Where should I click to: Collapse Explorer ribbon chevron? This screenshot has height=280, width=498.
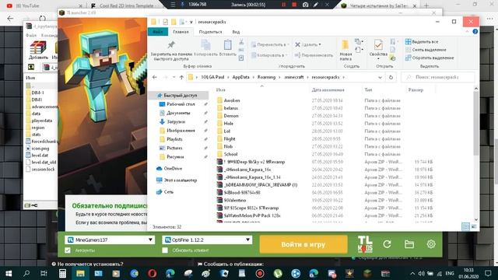(467, 31)
